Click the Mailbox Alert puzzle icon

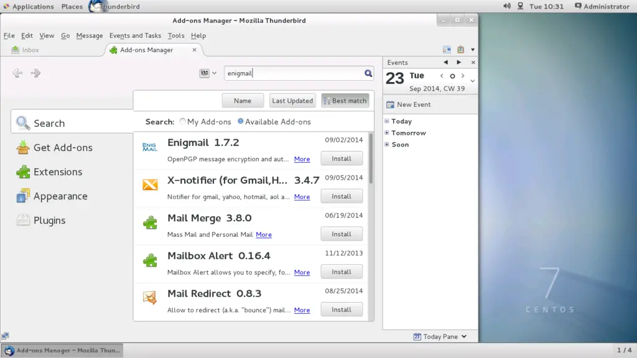pos(150,260)
